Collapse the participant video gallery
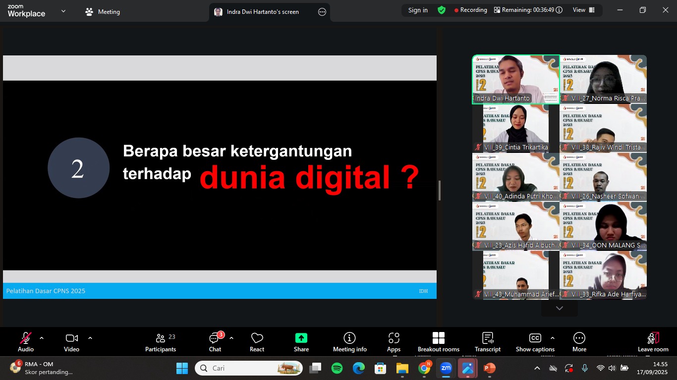Image resolution: width=677 pixels, height=380 pixels. (x=559, y=308)
